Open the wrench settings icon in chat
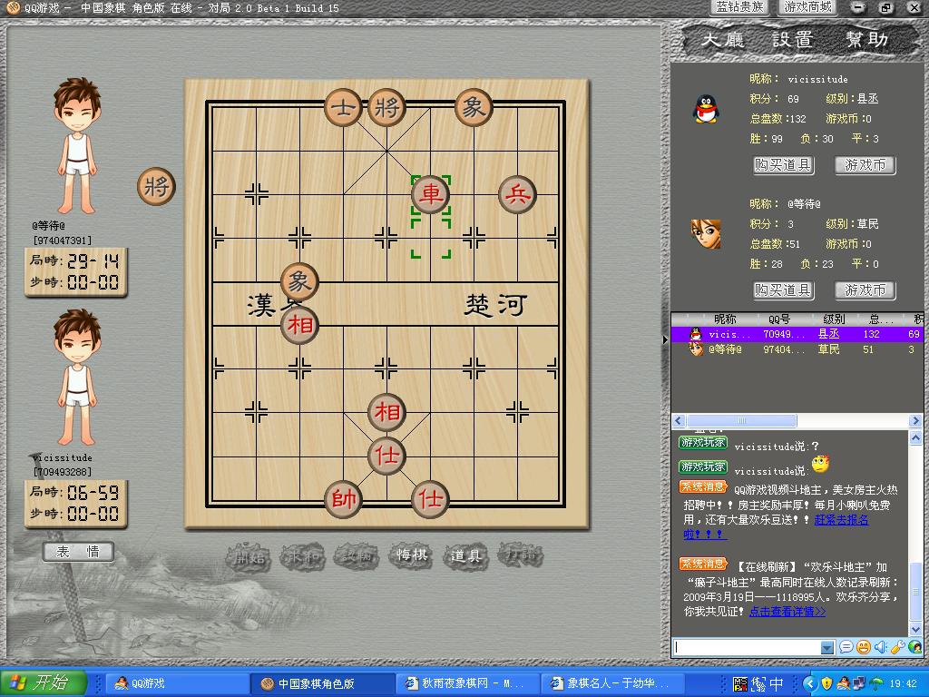 tap(897, 647)
